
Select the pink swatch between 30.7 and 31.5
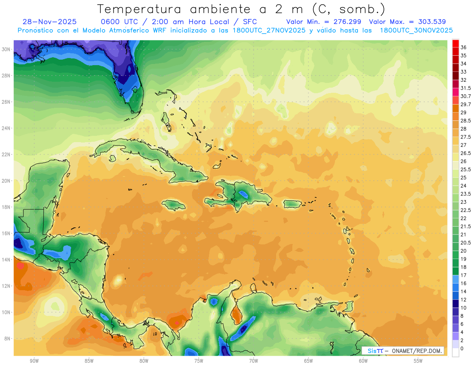455,92
